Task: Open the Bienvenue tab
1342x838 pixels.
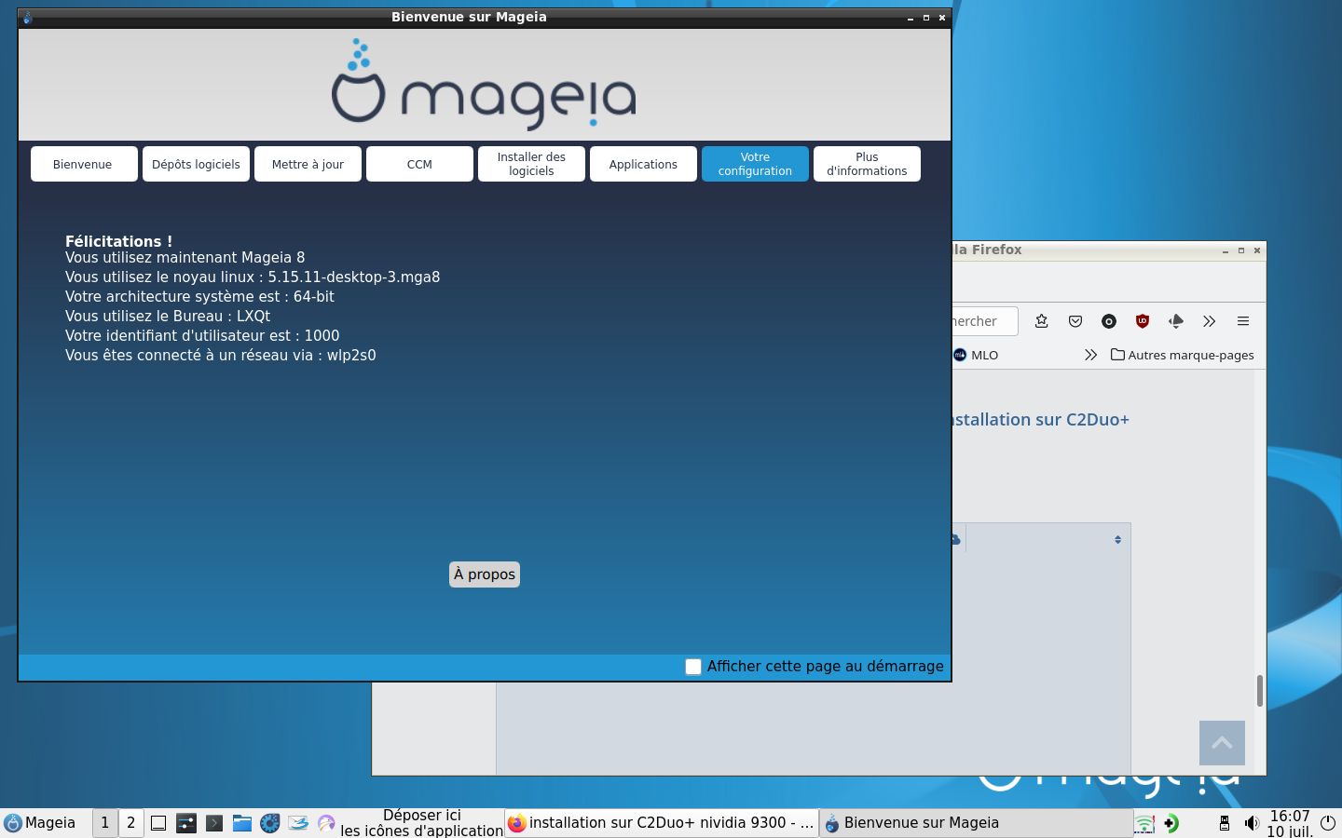Action: pos(83,164)
